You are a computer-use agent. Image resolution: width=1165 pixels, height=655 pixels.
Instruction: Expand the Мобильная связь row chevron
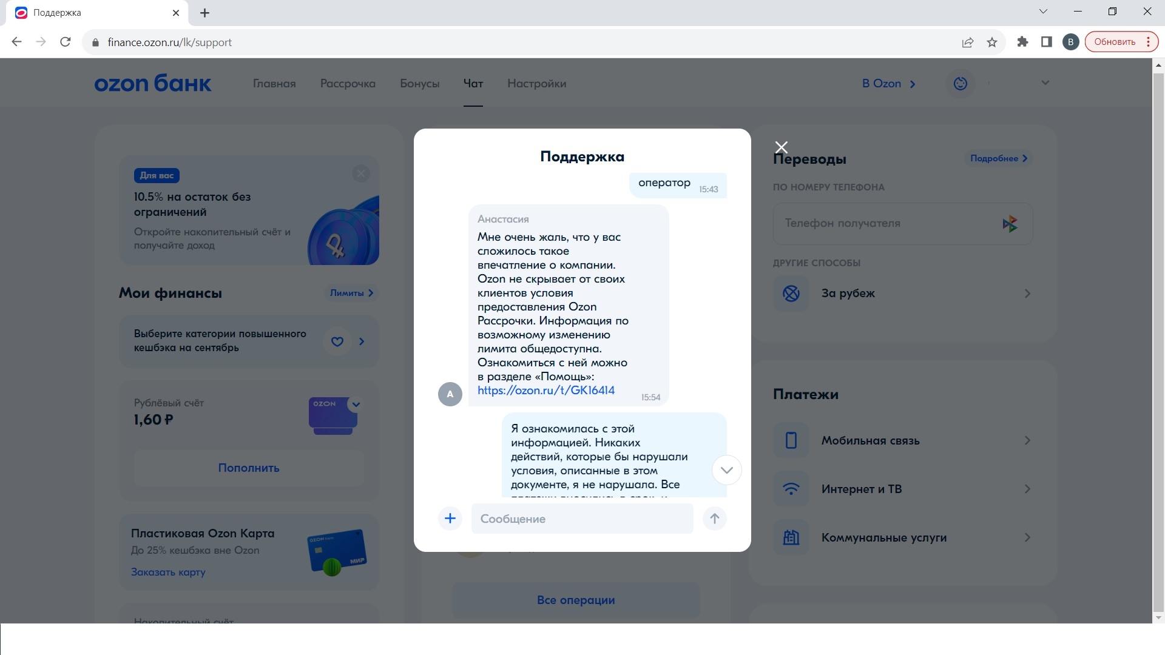click(x=1027, y=440)
